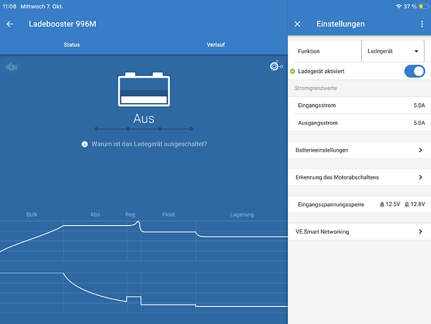
Task: Expand Batterieeinstellungen
Action: point(359,150)
